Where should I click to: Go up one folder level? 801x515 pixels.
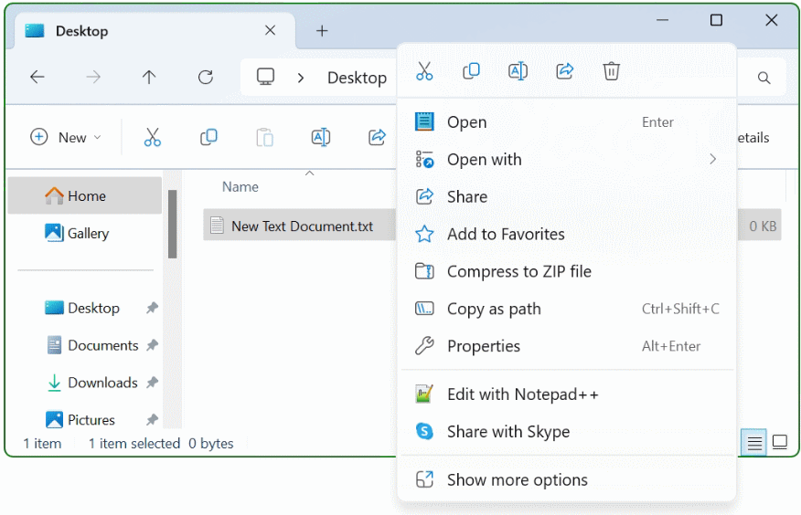coord(149,78)
